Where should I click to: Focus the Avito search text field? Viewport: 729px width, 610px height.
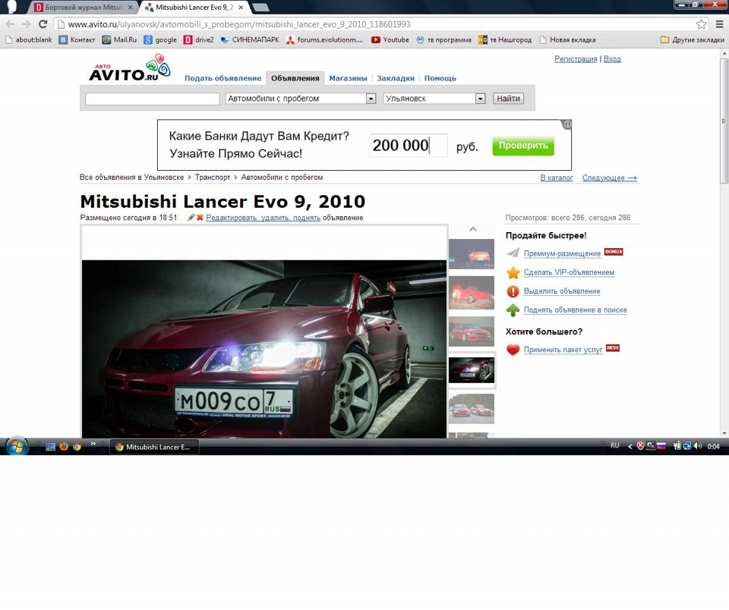153,99
